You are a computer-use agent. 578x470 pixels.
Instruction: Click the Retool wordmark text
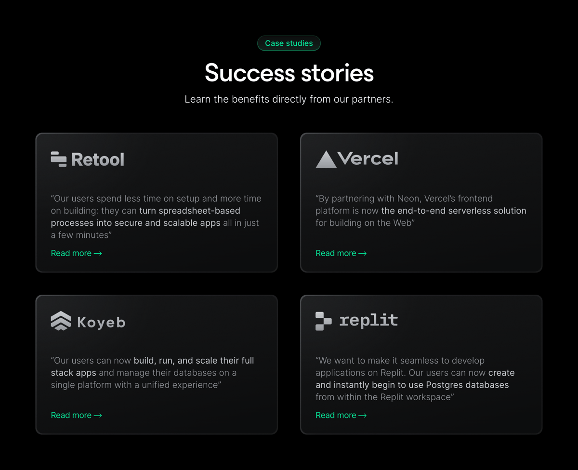pyautogui.click(x=98, y=158)
